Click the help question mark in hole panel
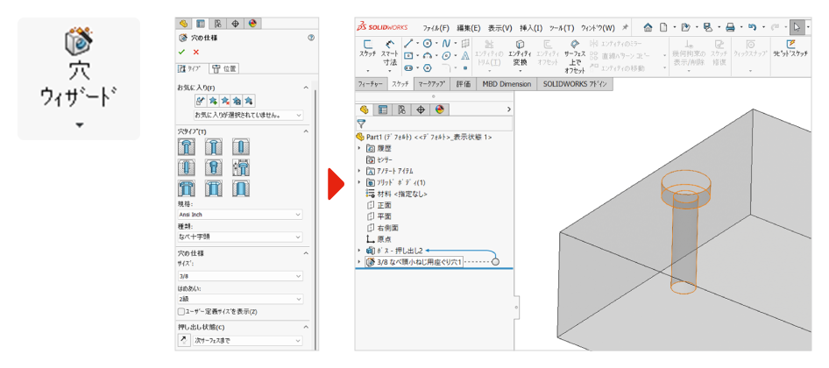Image resolution: width=829 pixels, height=368 pixels. click(x=311, y=39)
